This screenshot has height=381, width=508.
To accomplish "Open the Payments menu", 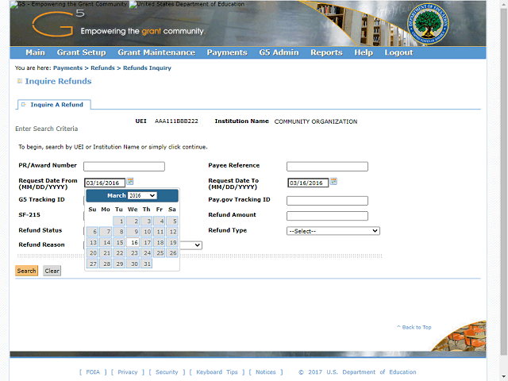I will point(227,52).
